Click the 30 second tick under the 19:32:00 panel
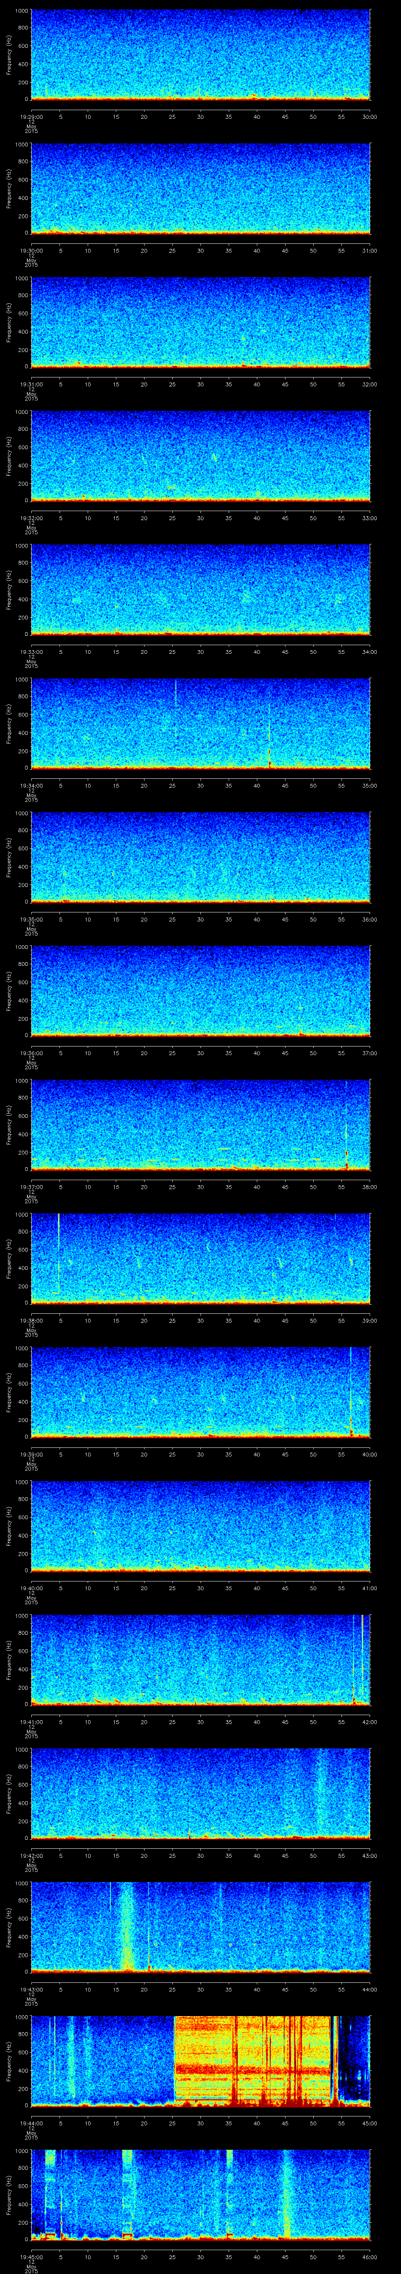401x2274 pixels. click(200, 518)
